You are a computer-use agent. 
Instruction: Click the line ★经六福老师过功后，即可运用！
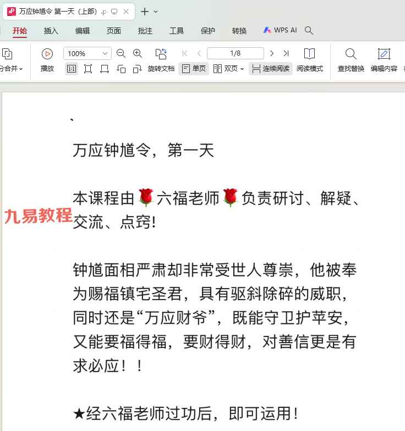click(x=186, y=413)
